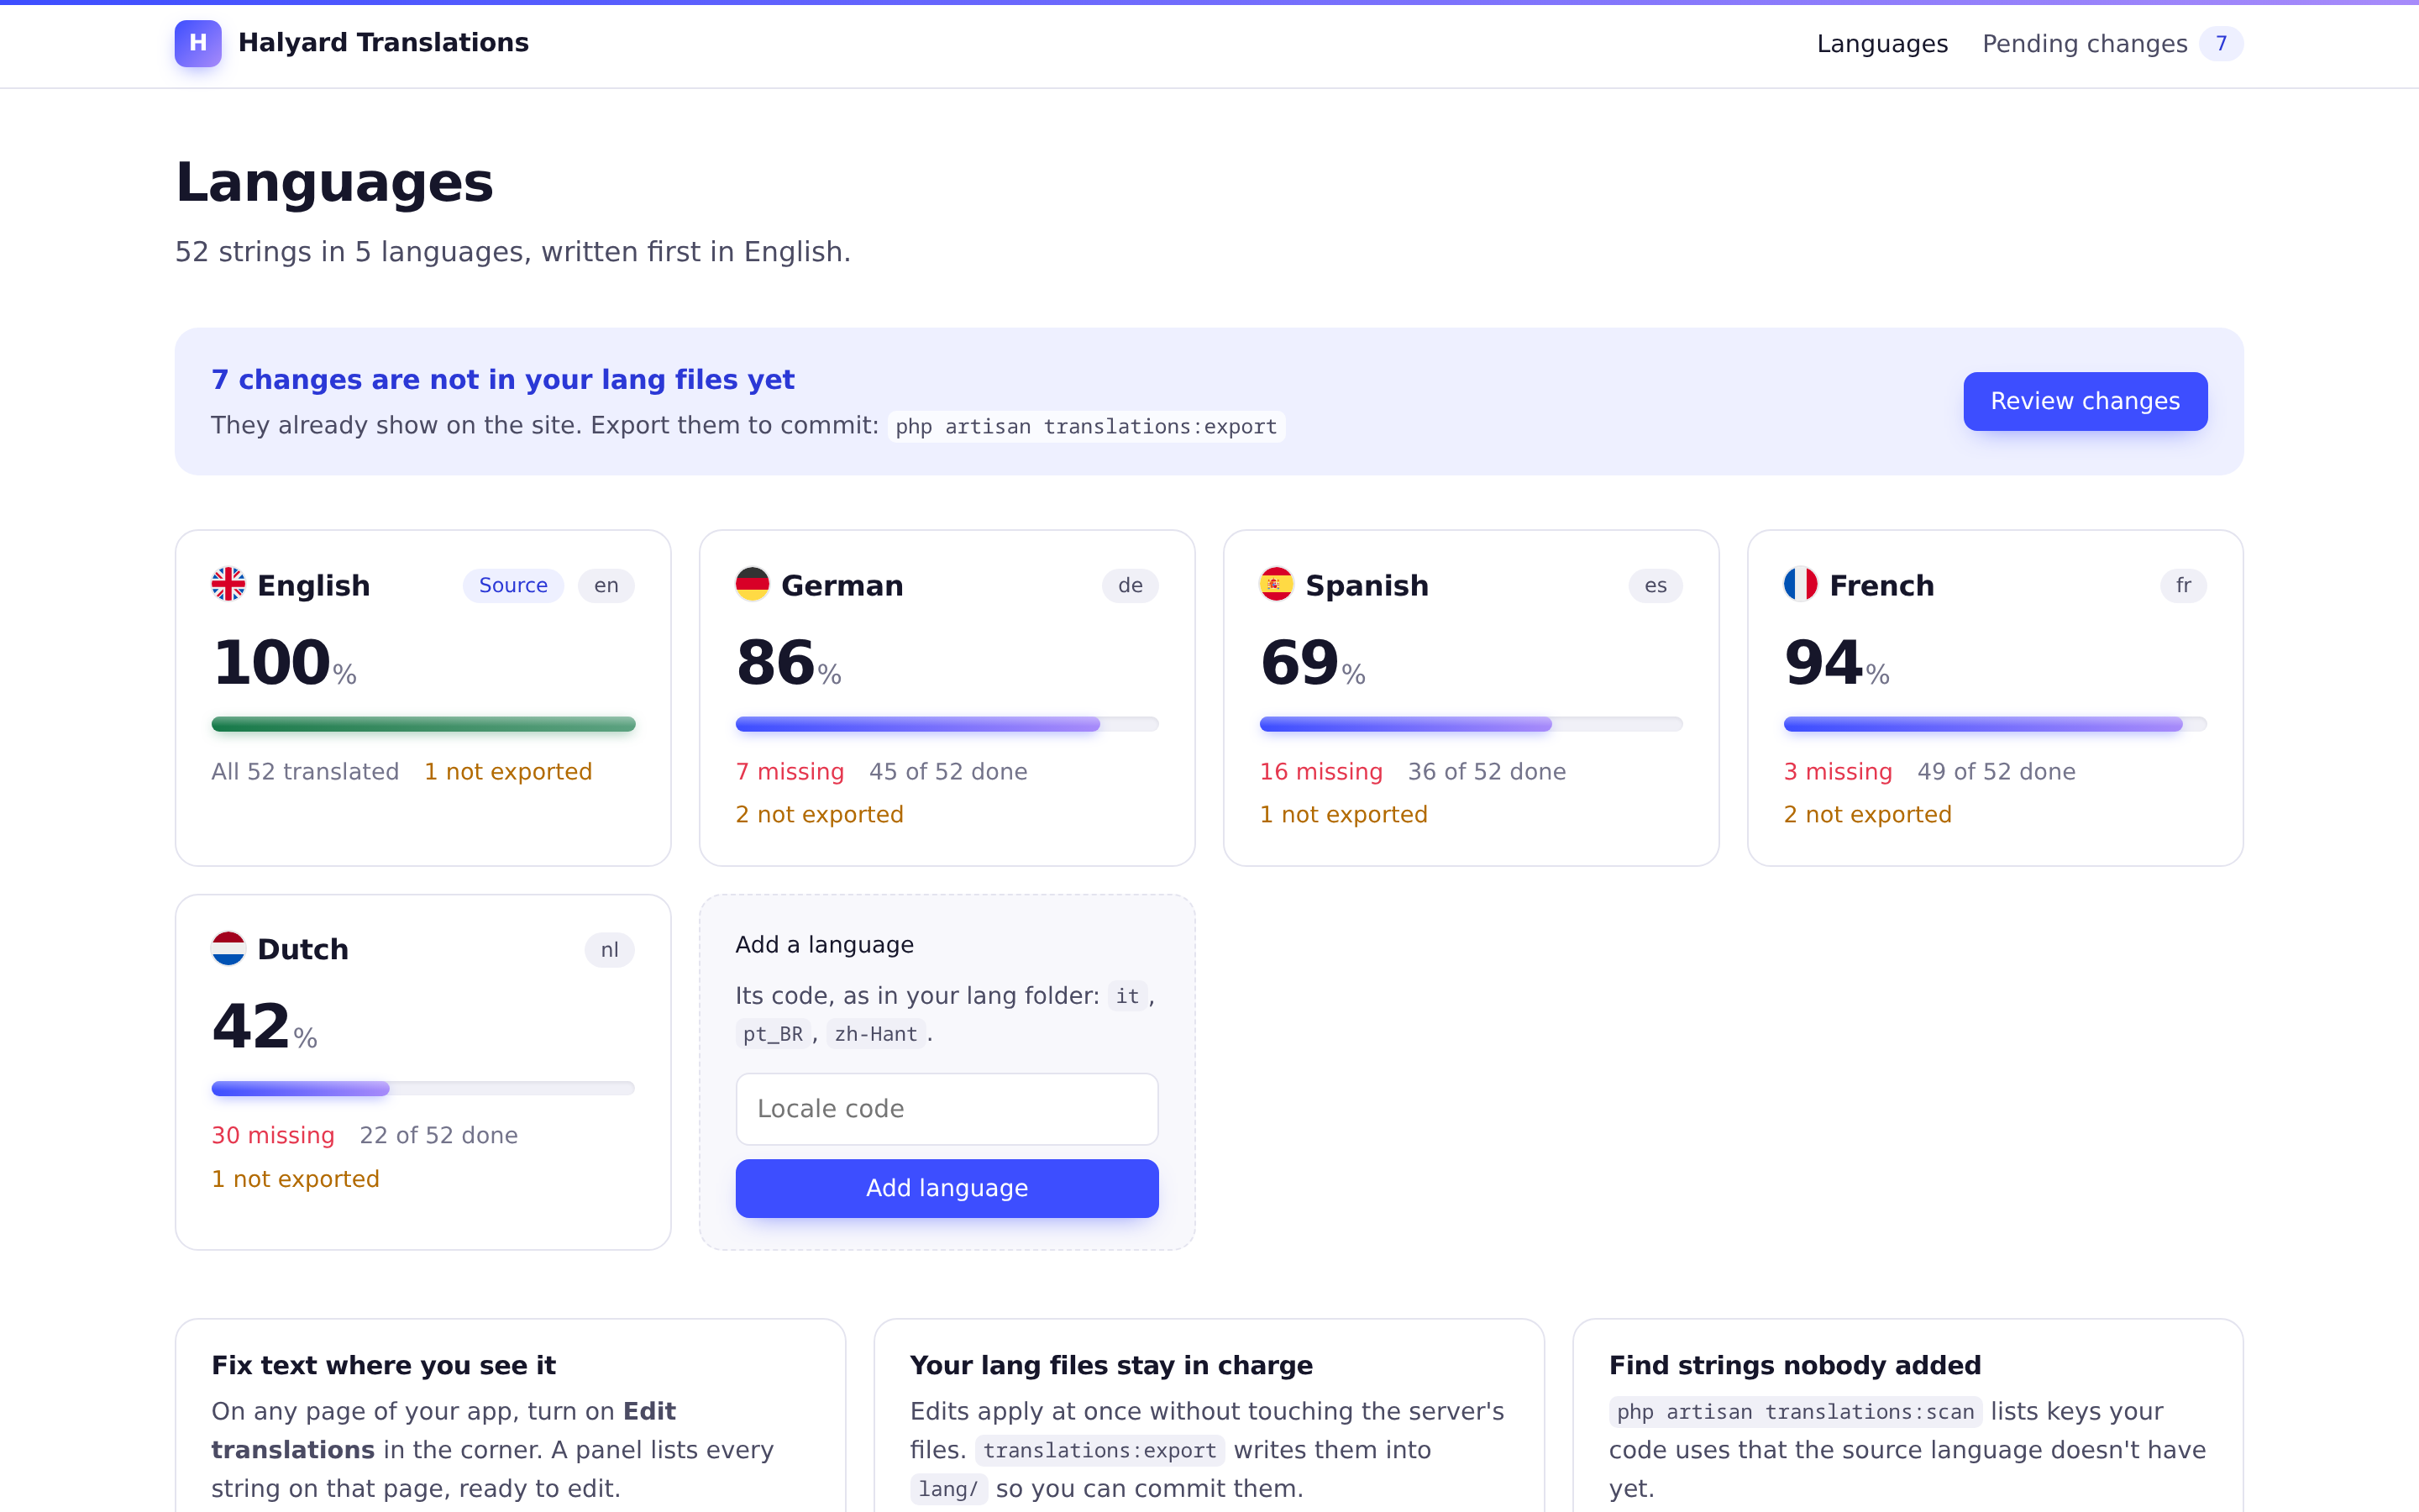Click the English UK flag icon

pyautogui.click(x=228, y=584)
